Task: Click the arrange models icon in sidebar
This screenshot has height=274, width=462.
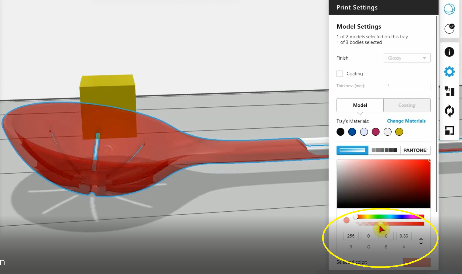Action: click(449, 91)
